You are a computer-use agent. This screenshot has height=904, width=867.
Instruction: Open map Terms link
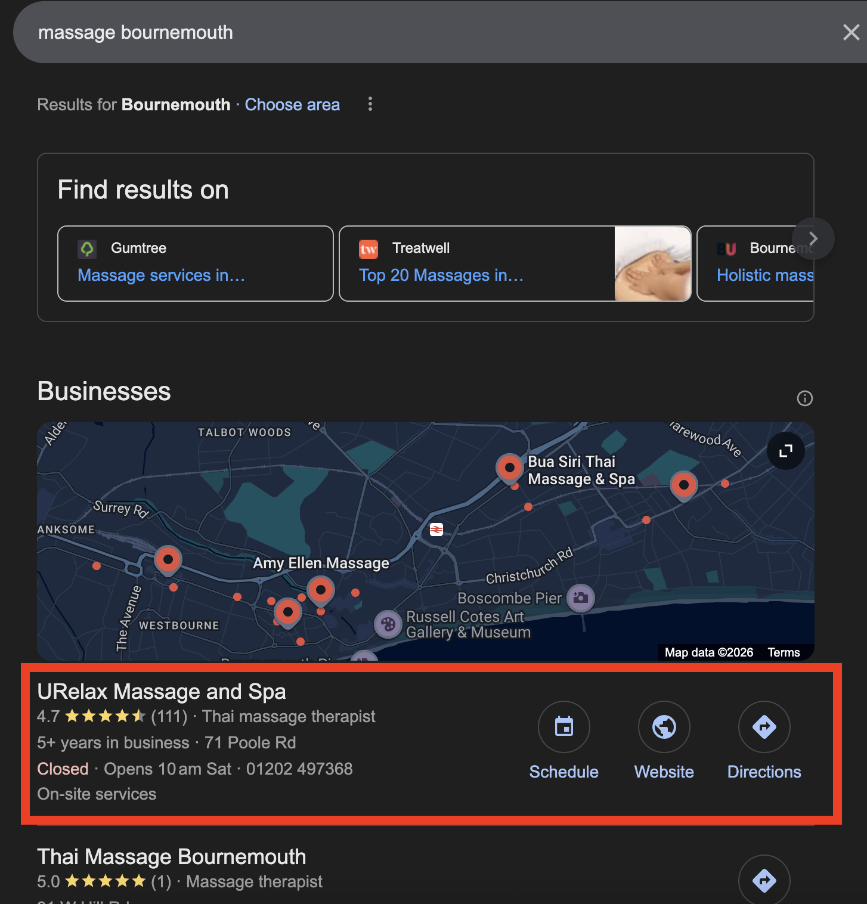tap(784, 652)
